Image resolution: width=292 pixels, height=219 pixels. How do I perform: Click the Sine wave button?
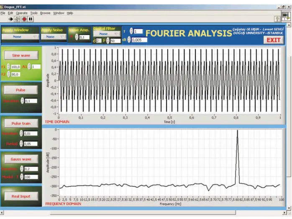pyautogui.click(x=21, y=55)
